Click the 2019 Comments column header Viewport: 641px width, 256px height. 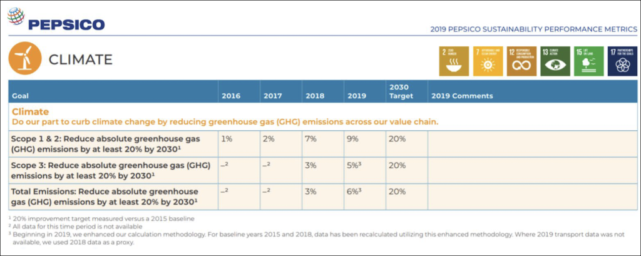[462, 96]
